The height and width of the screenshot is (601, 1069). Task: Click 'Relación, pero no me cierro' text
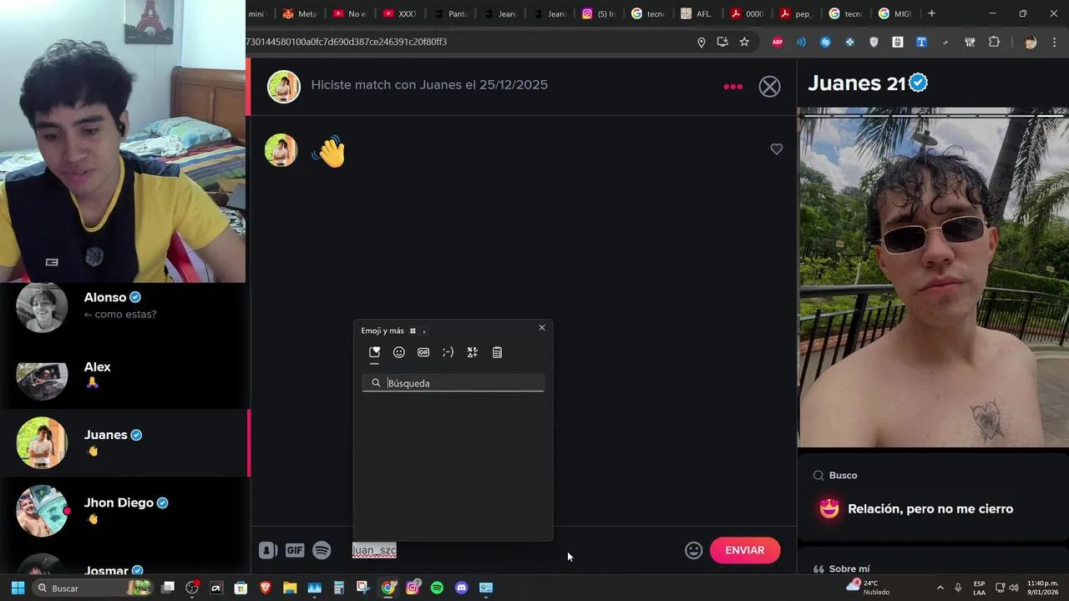point(930,508)
